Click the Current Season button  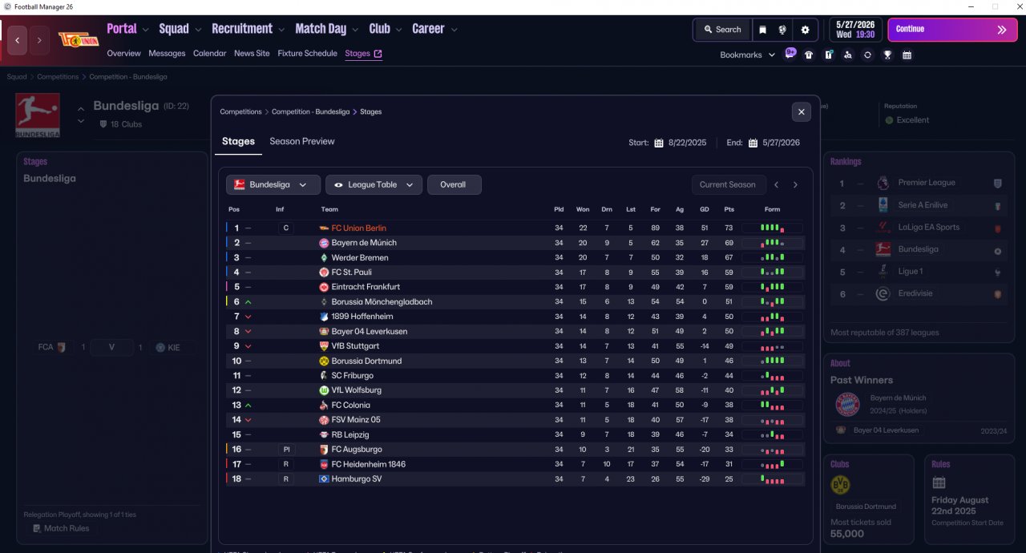tap(727, 185)
